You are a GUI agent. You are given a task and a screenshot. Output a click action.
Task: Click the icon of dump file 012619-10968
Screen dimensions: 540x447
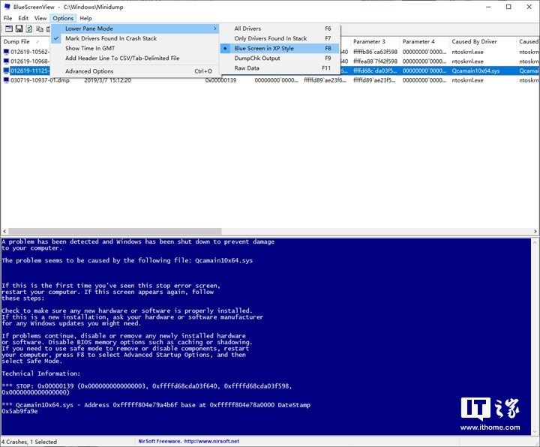pos(6,61)
